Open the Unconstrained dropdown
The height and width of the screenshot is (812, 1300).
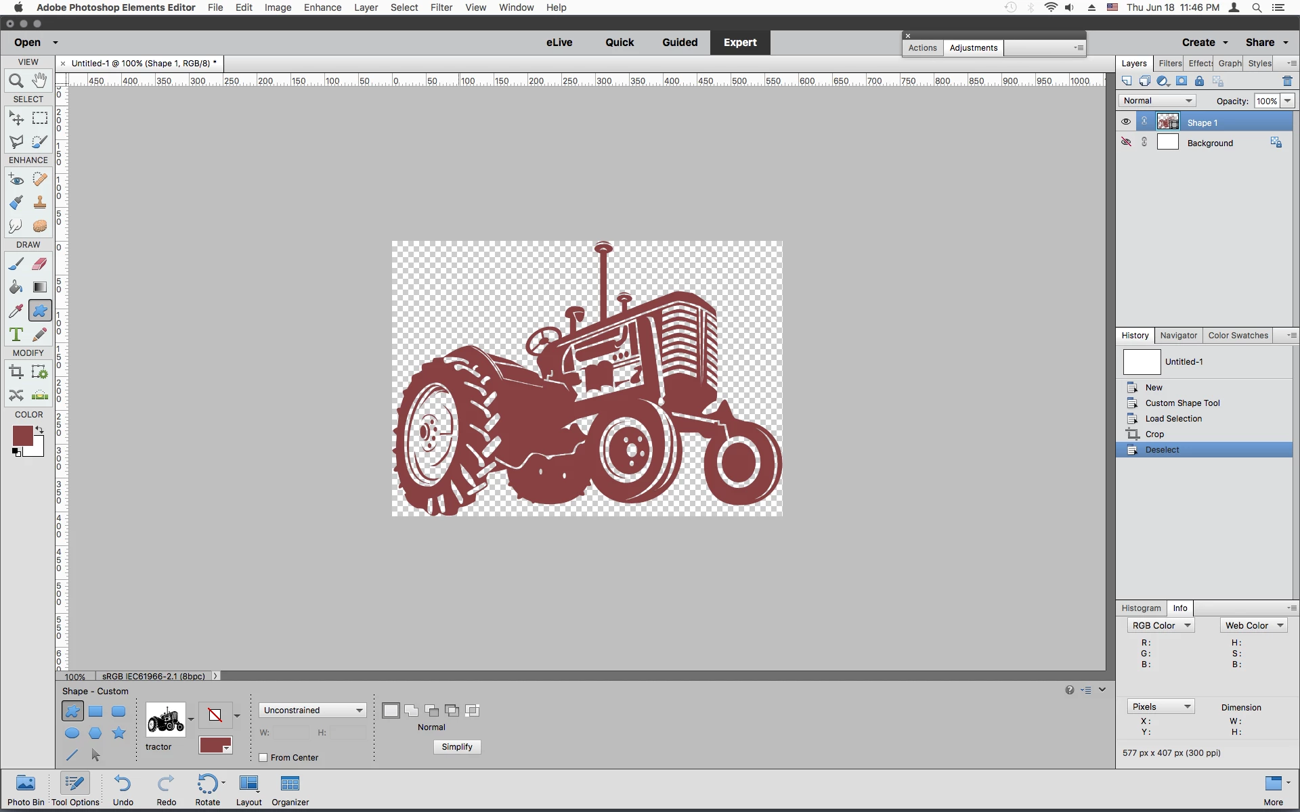(x=312, y=710)
